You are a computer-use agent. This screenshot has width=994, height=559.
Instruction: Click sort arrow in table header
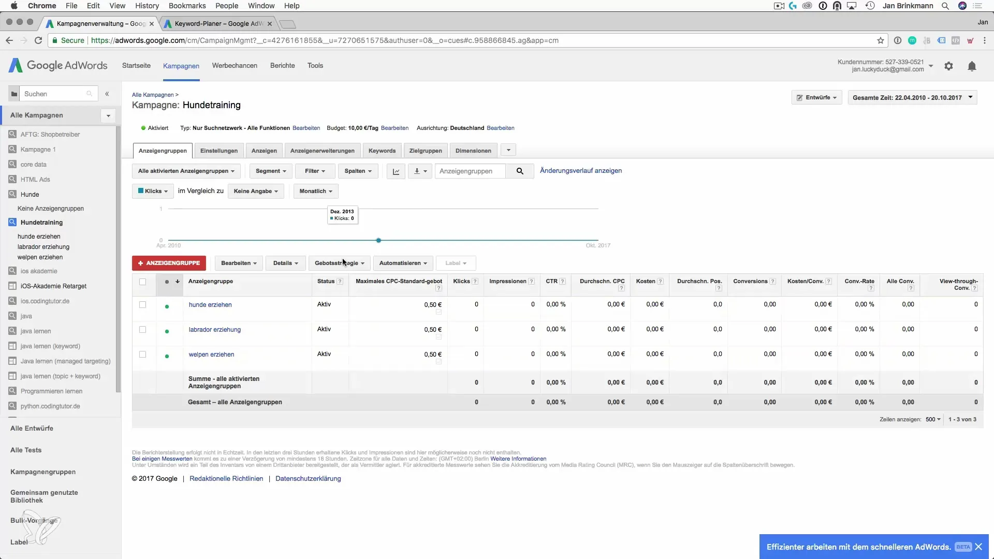tap(177, 282)
